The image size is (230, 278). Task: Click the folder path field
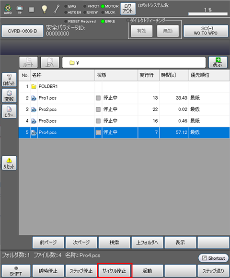(x=134, y=62)
